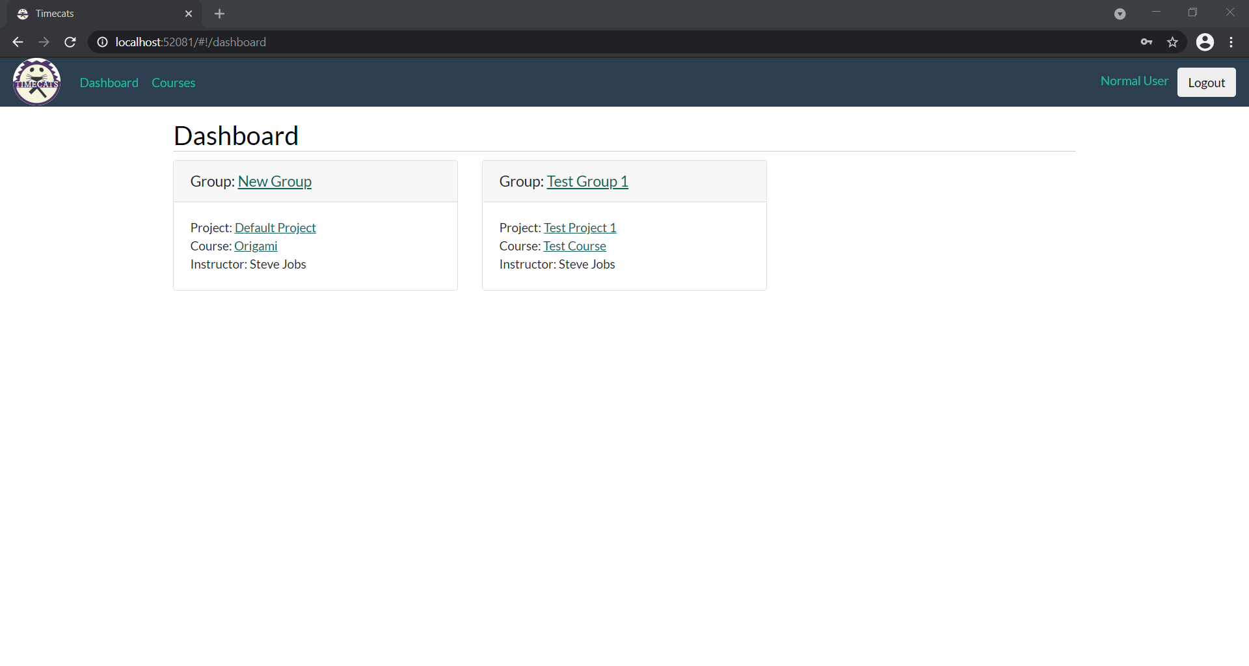Go back using browser back arrow
The width and height of the screenshot is (1249, 666).
click(18, 42)
